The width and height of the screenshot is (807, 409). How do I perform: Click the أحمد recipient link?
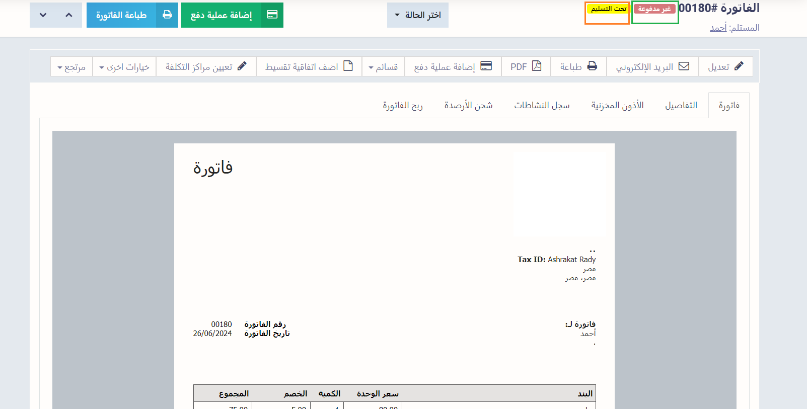(x=718, y=28)
